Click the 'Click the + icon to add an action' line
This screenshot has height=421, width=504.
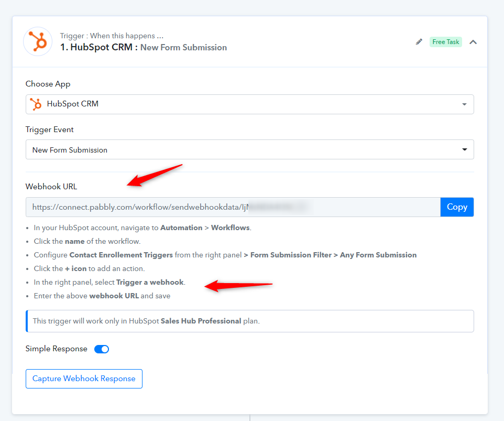(x=90, y=268)
